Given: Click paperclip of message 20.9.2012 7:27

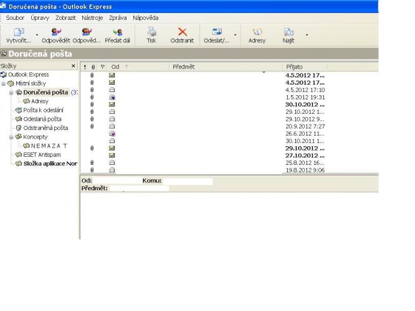Looking at the screenshot, I should [92, 126].
